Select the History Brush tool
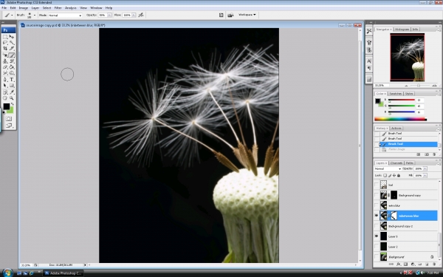 12,61
